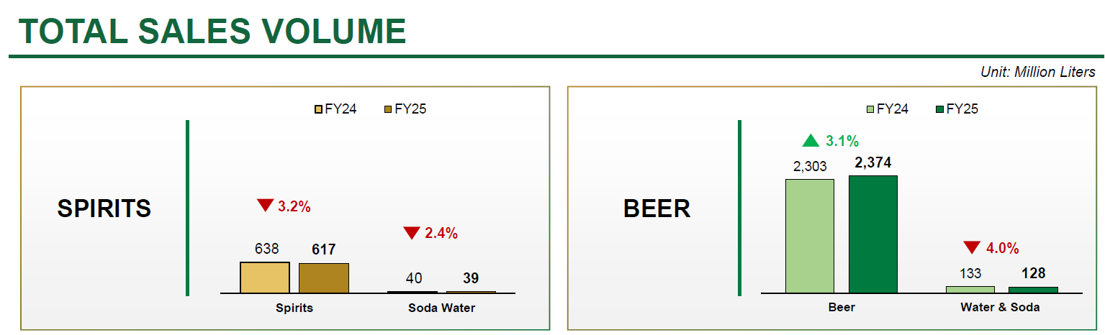Viewport: 1105px width, 335px height.
Task: Select the FY24 Spirits bar labeled 638
Action: 265,277
